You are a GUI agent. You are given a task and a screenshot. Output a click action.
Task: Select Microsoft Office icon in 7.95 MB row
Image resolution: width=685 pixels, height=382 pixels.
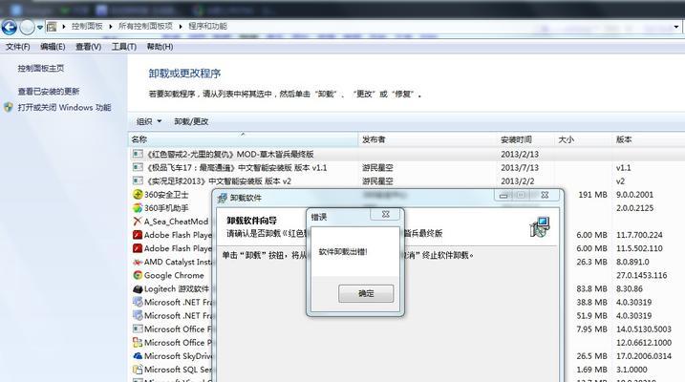pos(138,329)
